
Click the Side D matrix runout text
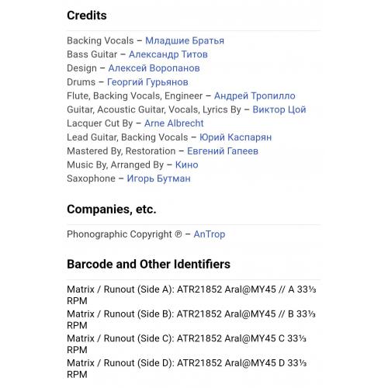click(187, 369)
